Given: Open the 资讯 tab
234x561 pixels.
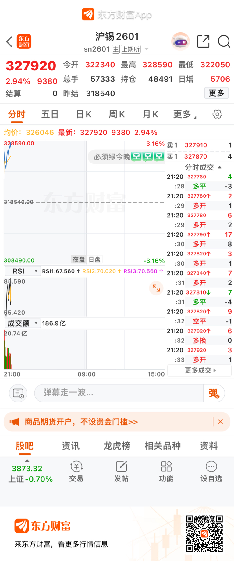Looking at the screenshot, I should click(71, 446).
